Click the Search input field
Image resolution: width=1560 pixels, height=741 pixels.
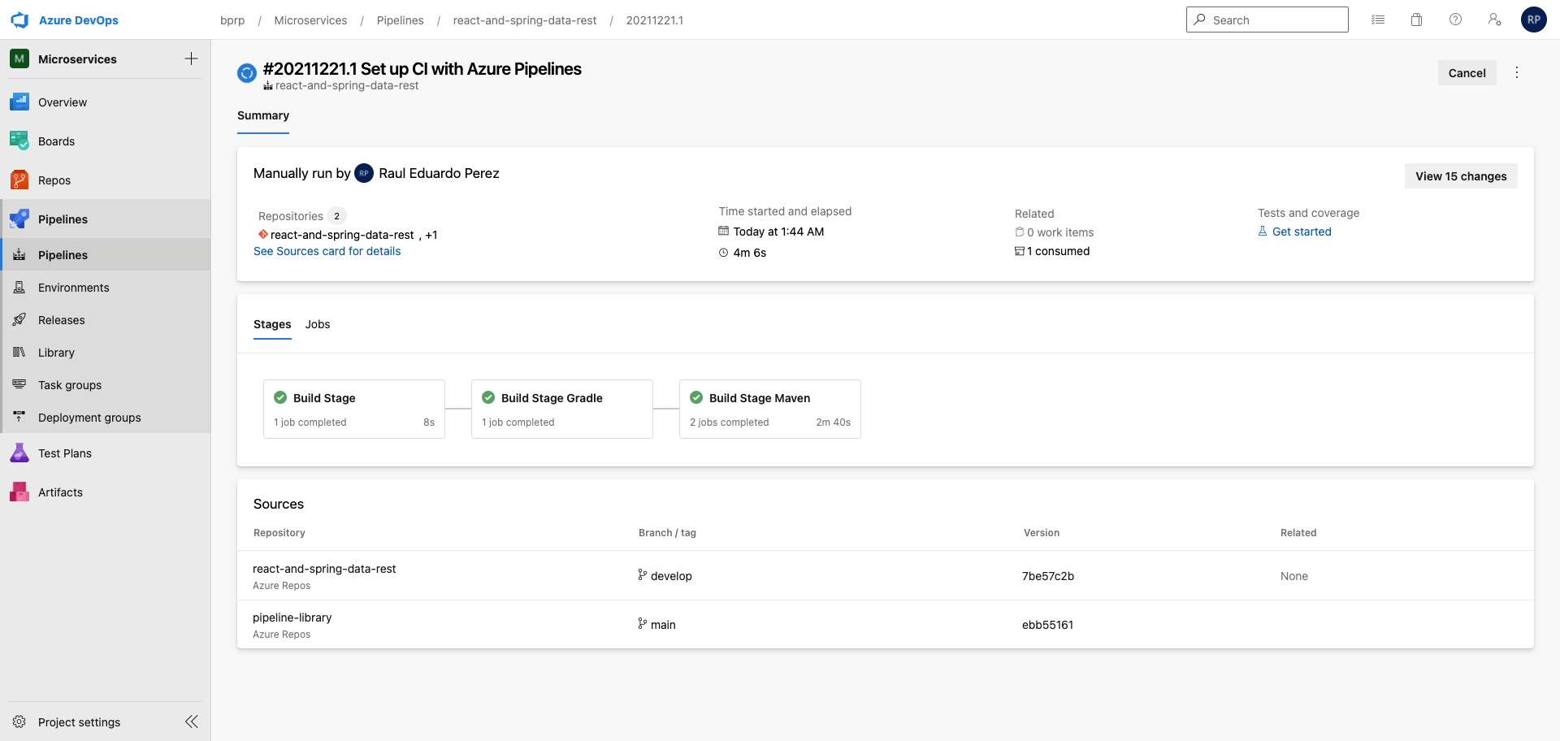1267,19
